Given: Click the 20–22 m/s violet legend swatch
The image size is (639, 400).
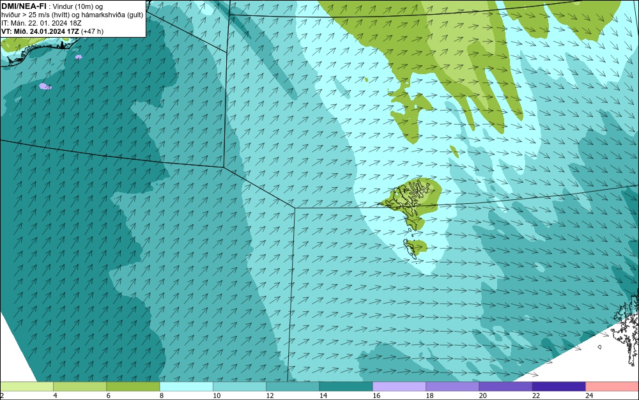Looking at the screenshot, I should pyautogui.click(x=505, y=387).
